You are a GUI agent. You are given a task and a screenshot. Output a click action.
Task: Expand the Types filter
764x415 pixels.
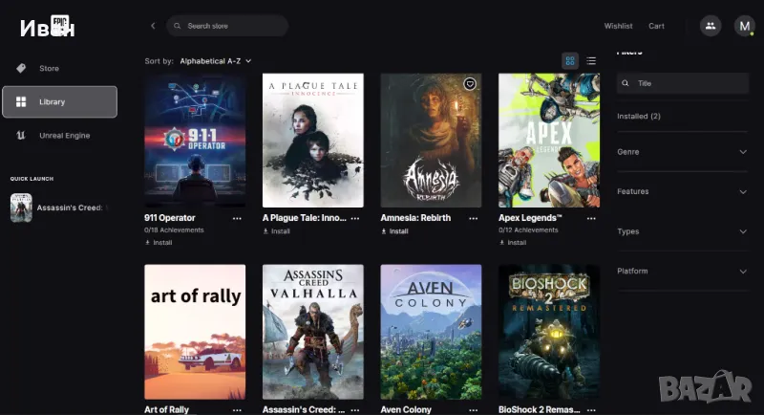(682, 231)
